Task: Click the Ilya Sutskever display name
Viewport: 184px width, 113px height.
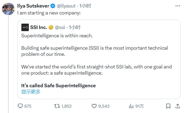Action: click(x=34, y=6)
